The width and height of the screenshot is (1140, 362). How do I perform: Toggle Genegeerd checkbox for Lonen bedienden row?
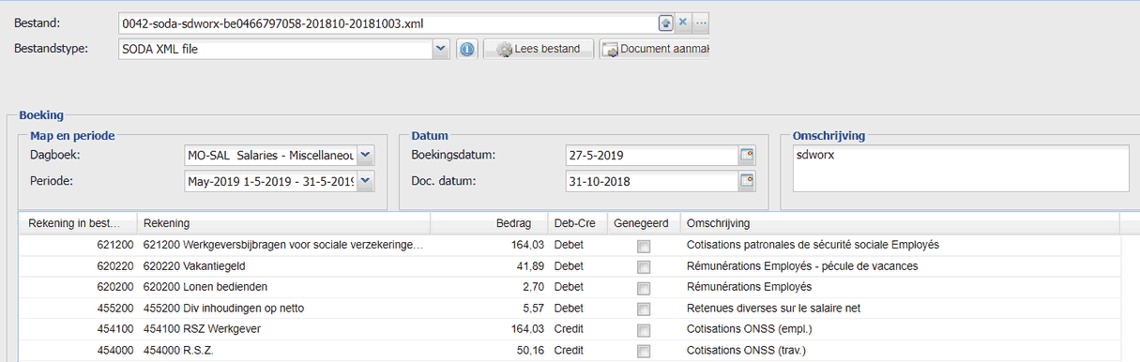tap(644, 288)
